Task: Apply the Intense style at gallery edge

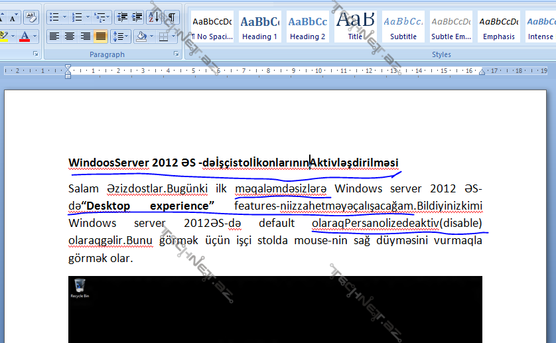Action: 541,27
